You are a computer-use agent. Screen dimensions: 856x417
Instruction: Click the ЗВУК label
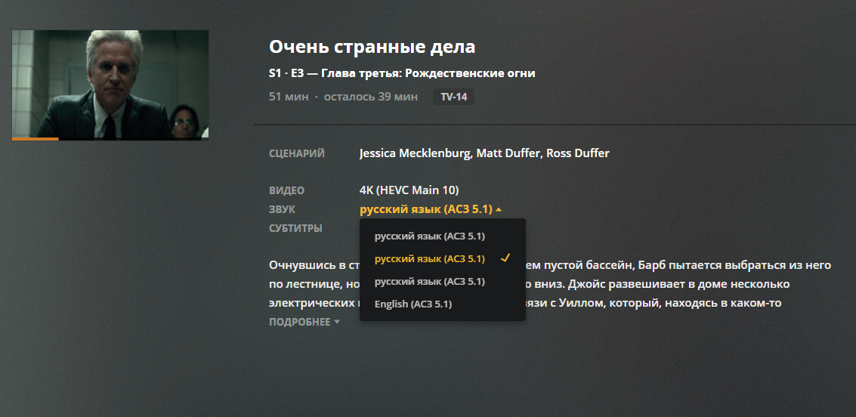(x=283, y=209)
